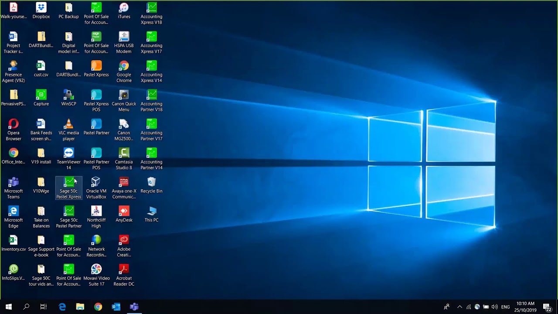The image size is (558, 314).
Task: Open File Explorer from the taskbar
Action: click(x=80, y=307)
